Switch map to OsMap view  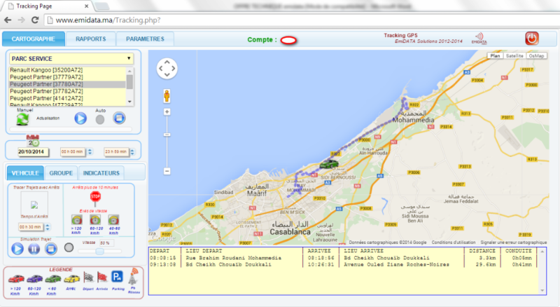[x=536, y=55]
